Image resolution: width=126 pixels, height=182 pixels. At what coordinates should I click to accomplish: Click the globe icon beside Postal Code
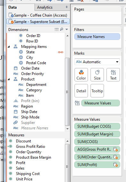coord(21,63)
